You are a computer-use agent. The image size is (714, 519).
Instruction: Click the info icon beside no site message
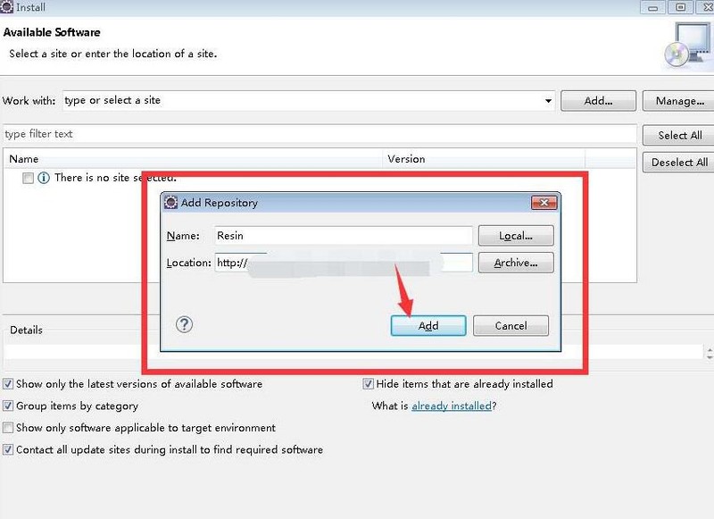pos(44,178)
